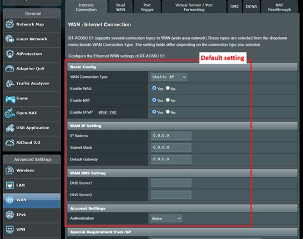Select Yes for Enable WAN
Image resolution: width=303 pixels, height=239 pixels.
click(154, 88)
